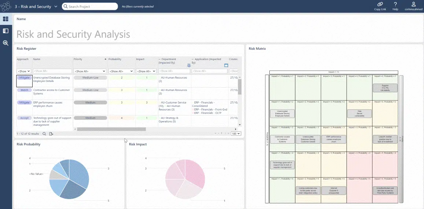Click the Search Project box
Screen dimensions: 424x209
click(x=90, y=7)
